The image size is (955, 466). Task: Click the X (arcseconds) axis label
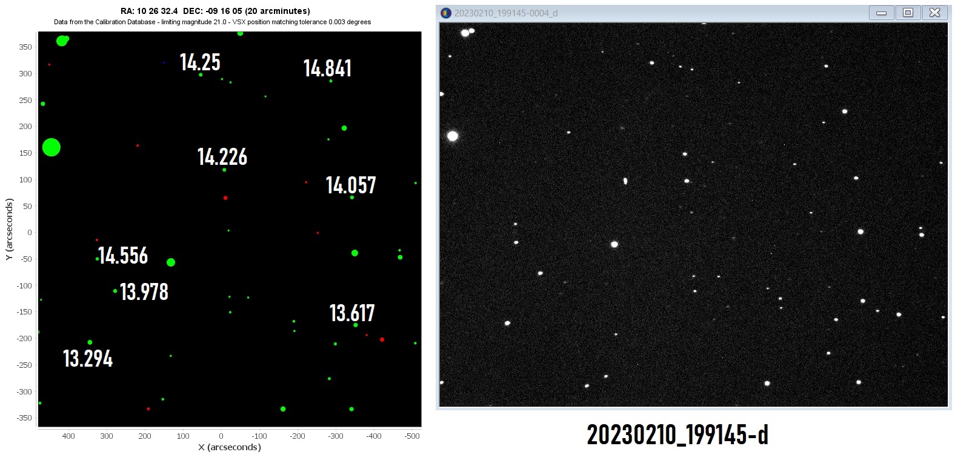pyautogui.click(x=230, y=447)
